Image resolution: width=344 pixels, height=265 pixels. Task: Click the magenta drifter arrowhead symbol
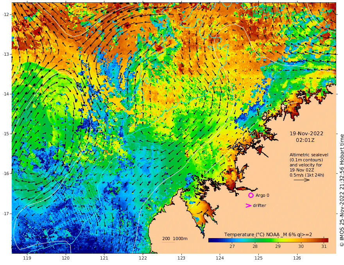(x=248, y=205)
